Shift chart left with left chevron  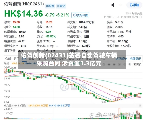click(x=119, y=64)
